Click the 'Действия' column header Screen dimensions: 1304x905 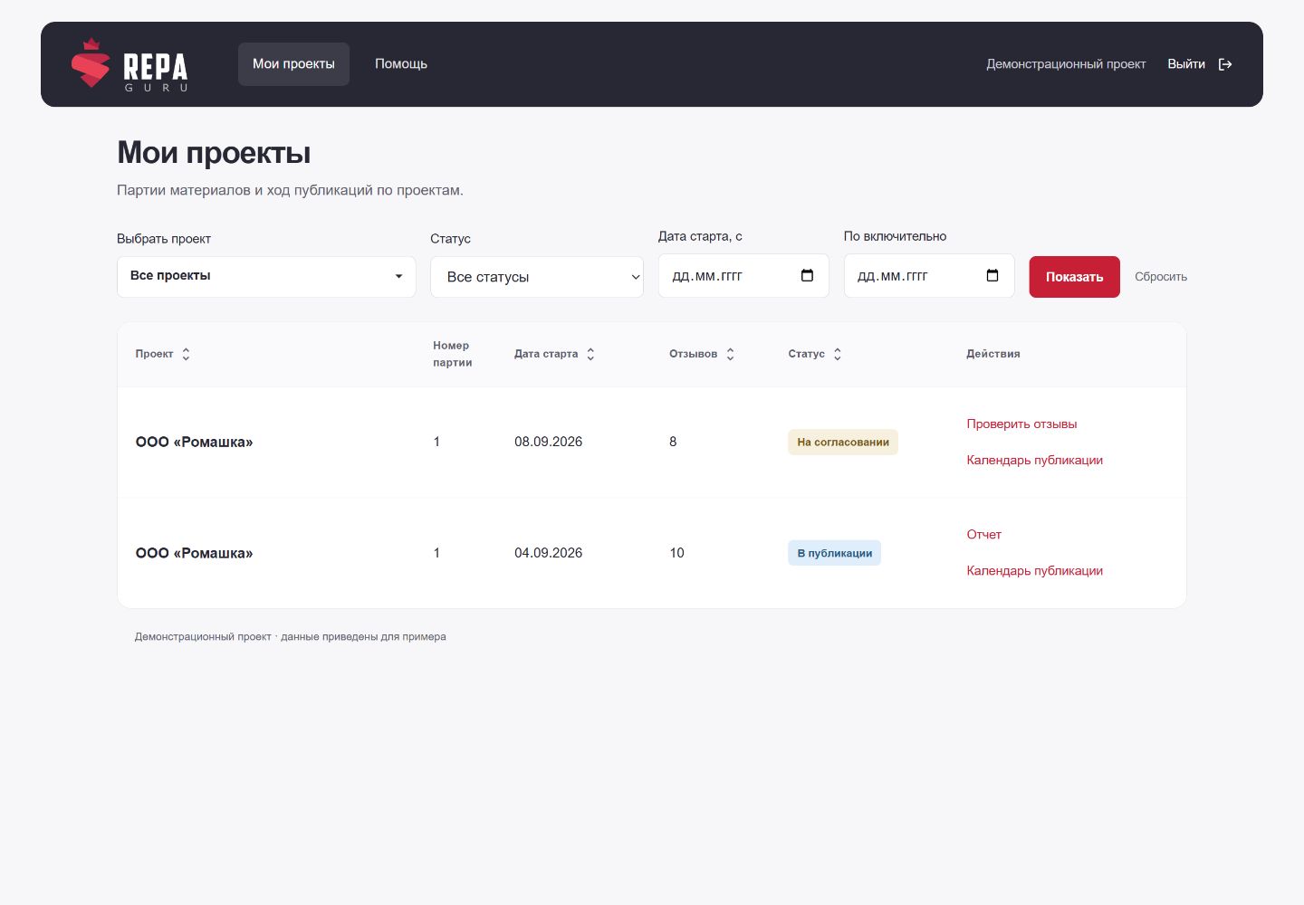click(x=993, y=354)
